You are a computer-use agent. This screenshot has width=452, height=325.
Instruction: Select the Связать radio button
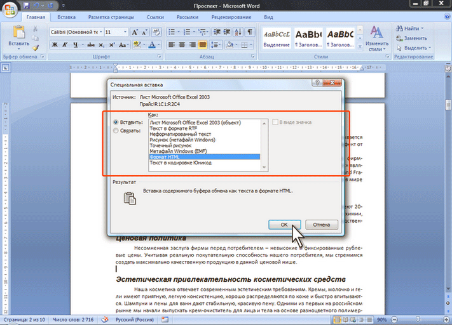[x=116, y=131]
